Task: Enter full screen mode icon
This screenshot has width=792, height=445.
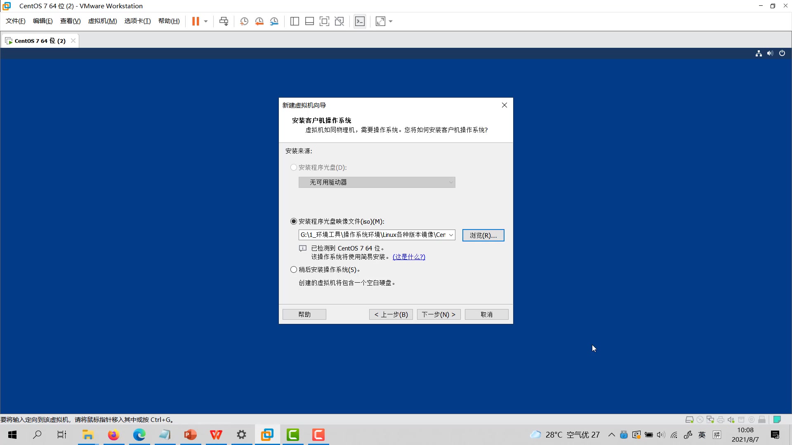Action: coord(324,21)
